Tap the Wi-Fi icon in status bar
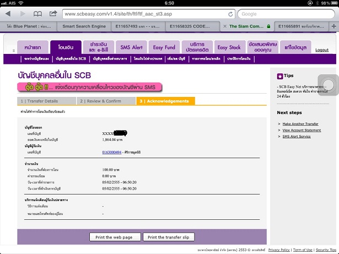This screenshot has height=254, width=339. tap(21, 3)
